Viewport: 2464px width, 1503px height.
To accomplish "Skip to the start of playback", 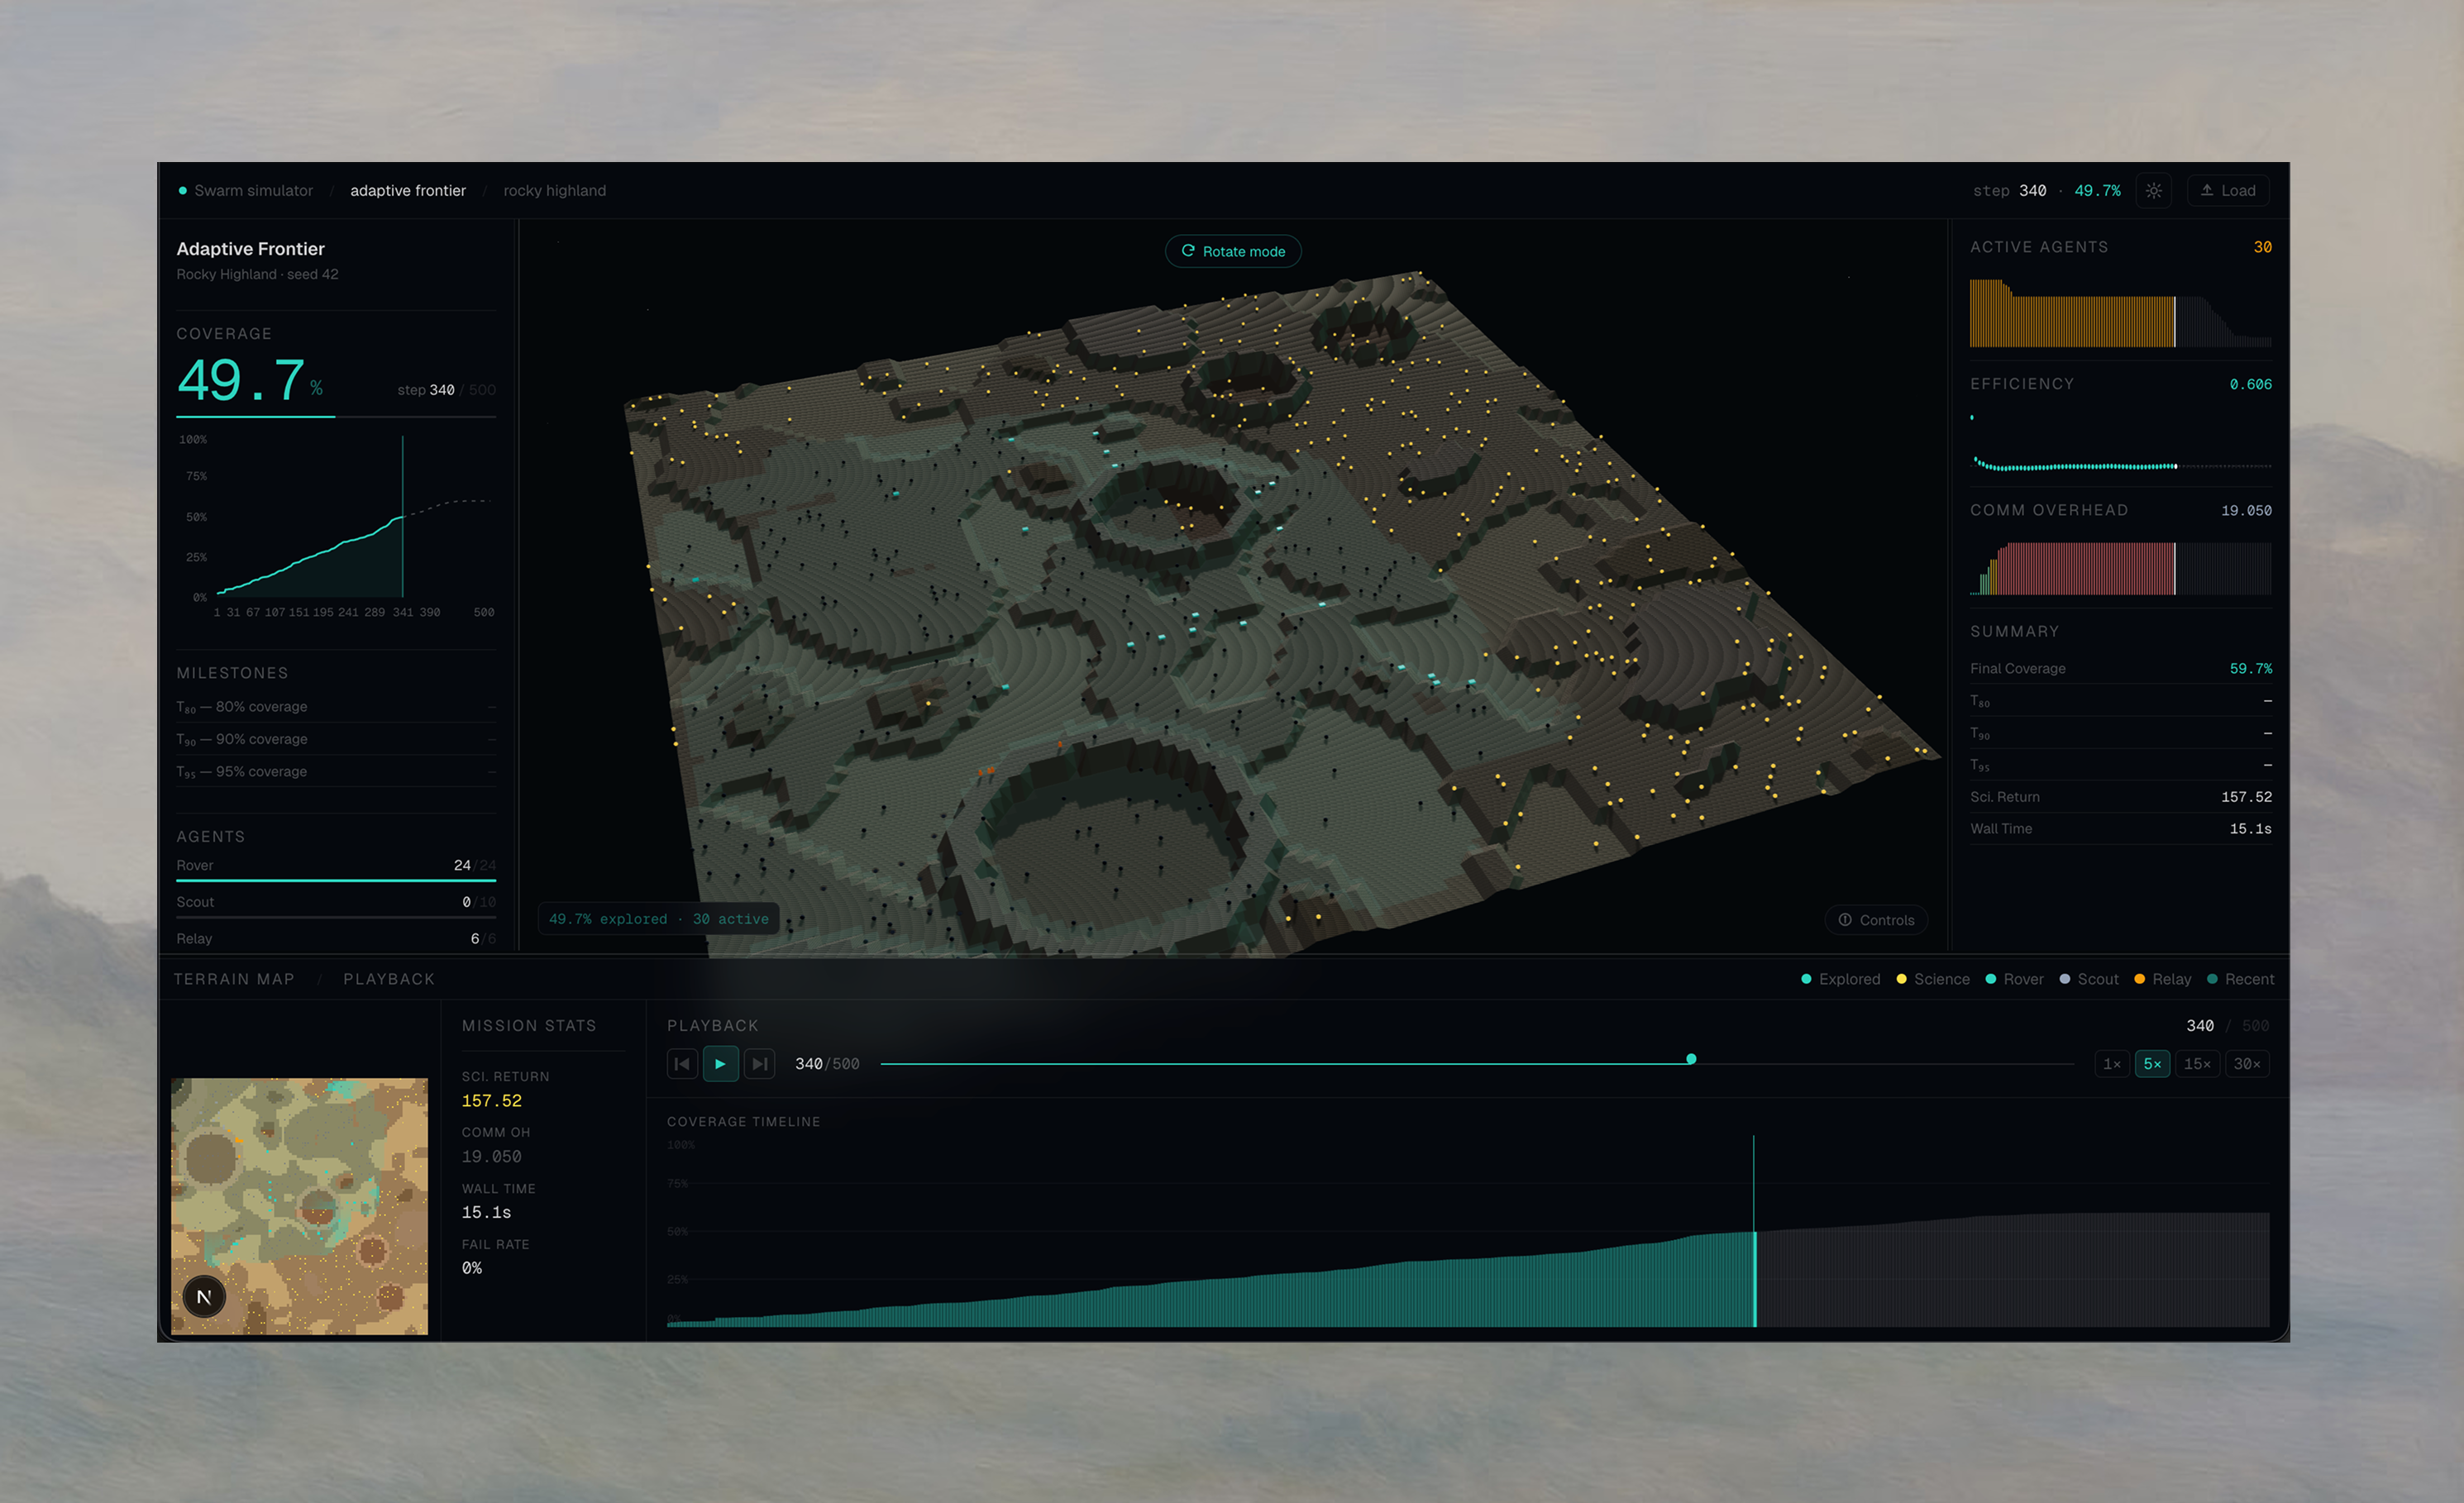I will (682, 1063).
